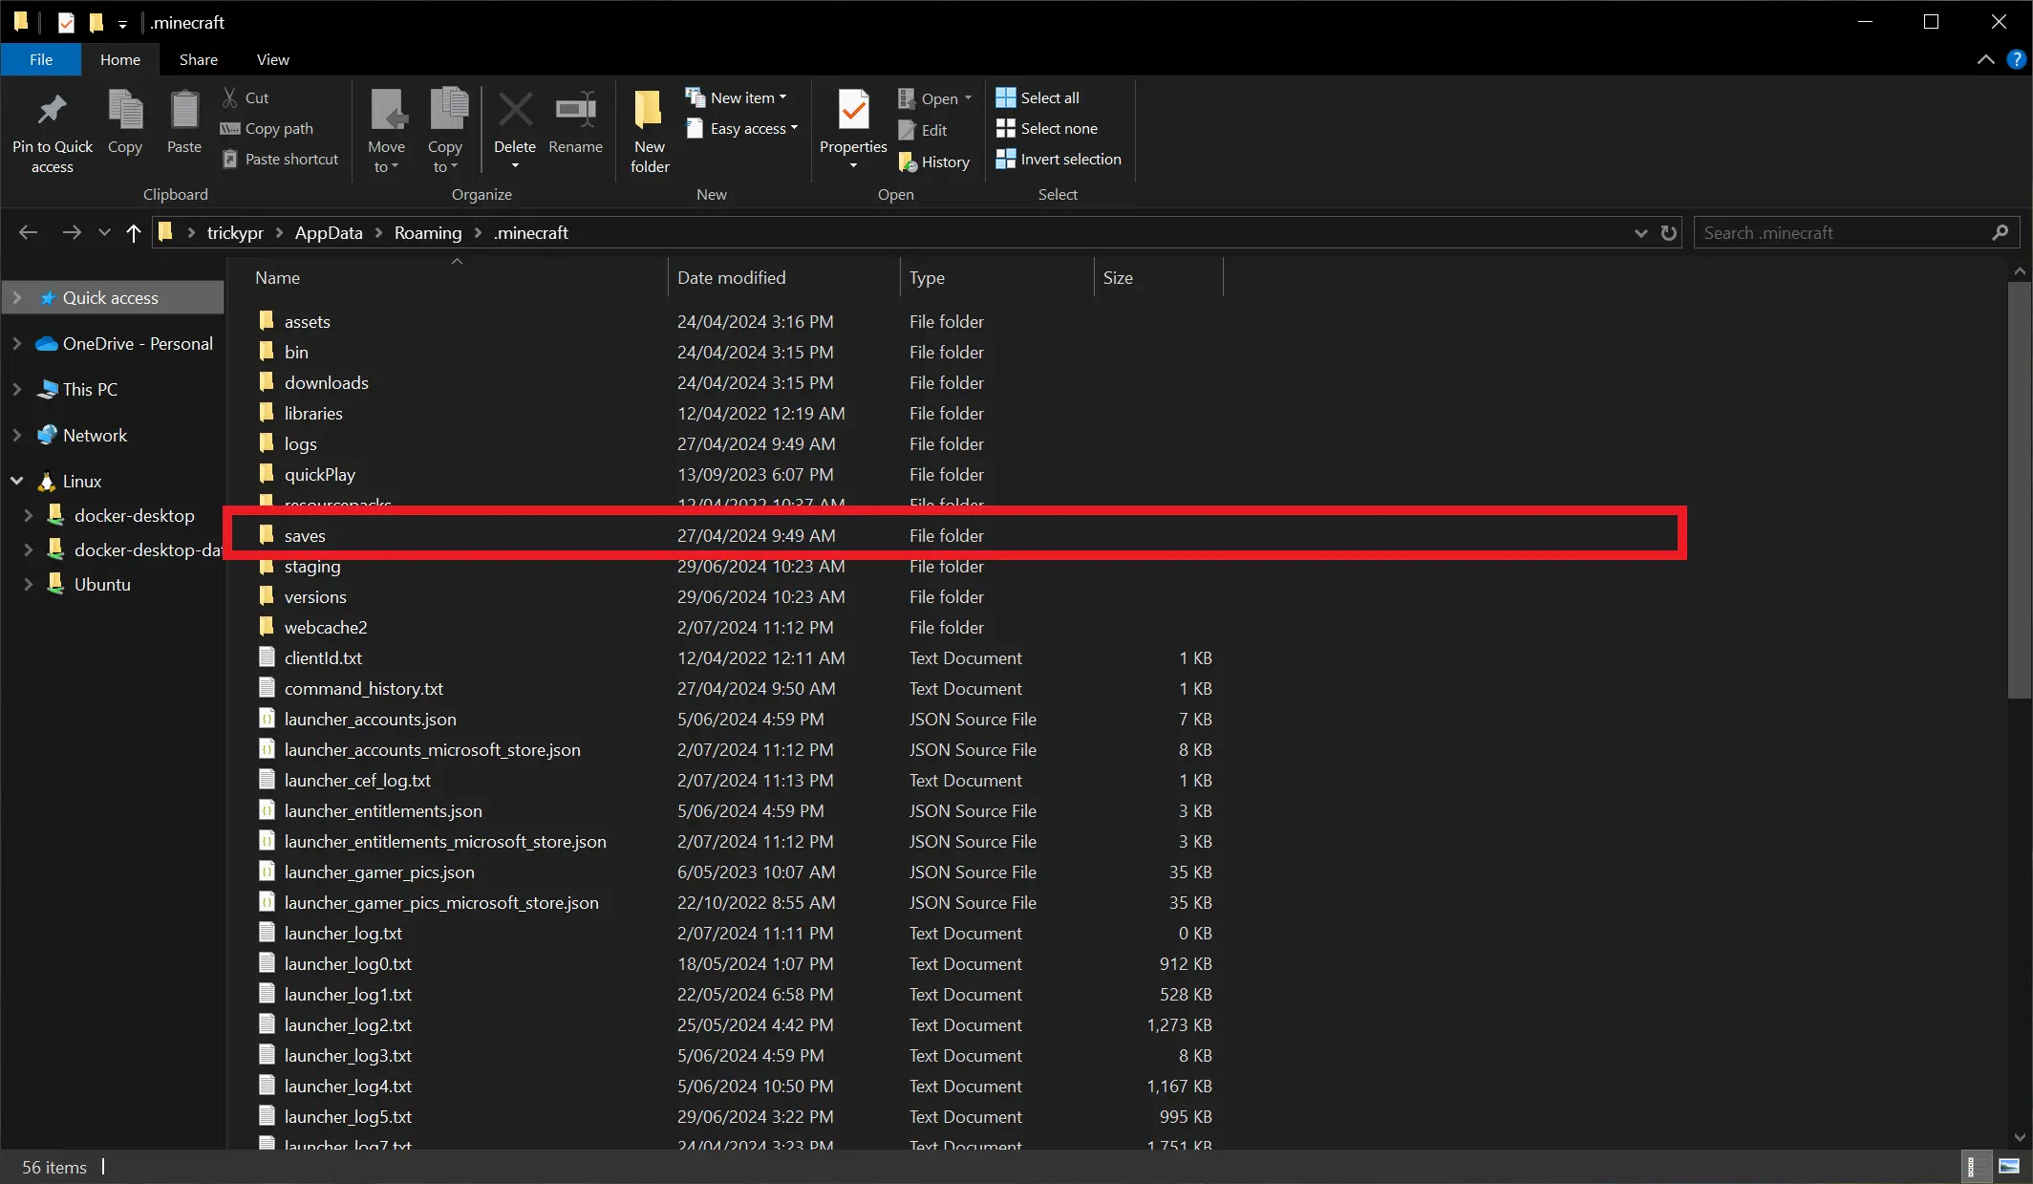Invert the current selection
This screenshot has height=1184, width=2033.
[x=1059, y=159]
